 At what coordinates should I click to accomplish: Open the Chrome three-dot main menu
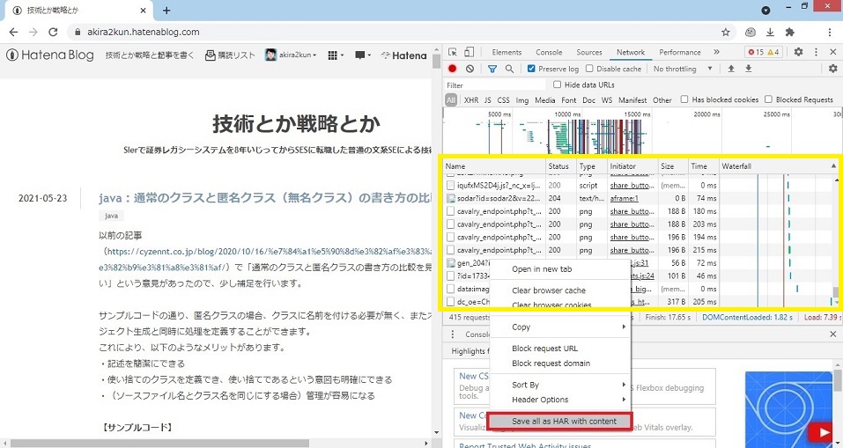[830, 33]
